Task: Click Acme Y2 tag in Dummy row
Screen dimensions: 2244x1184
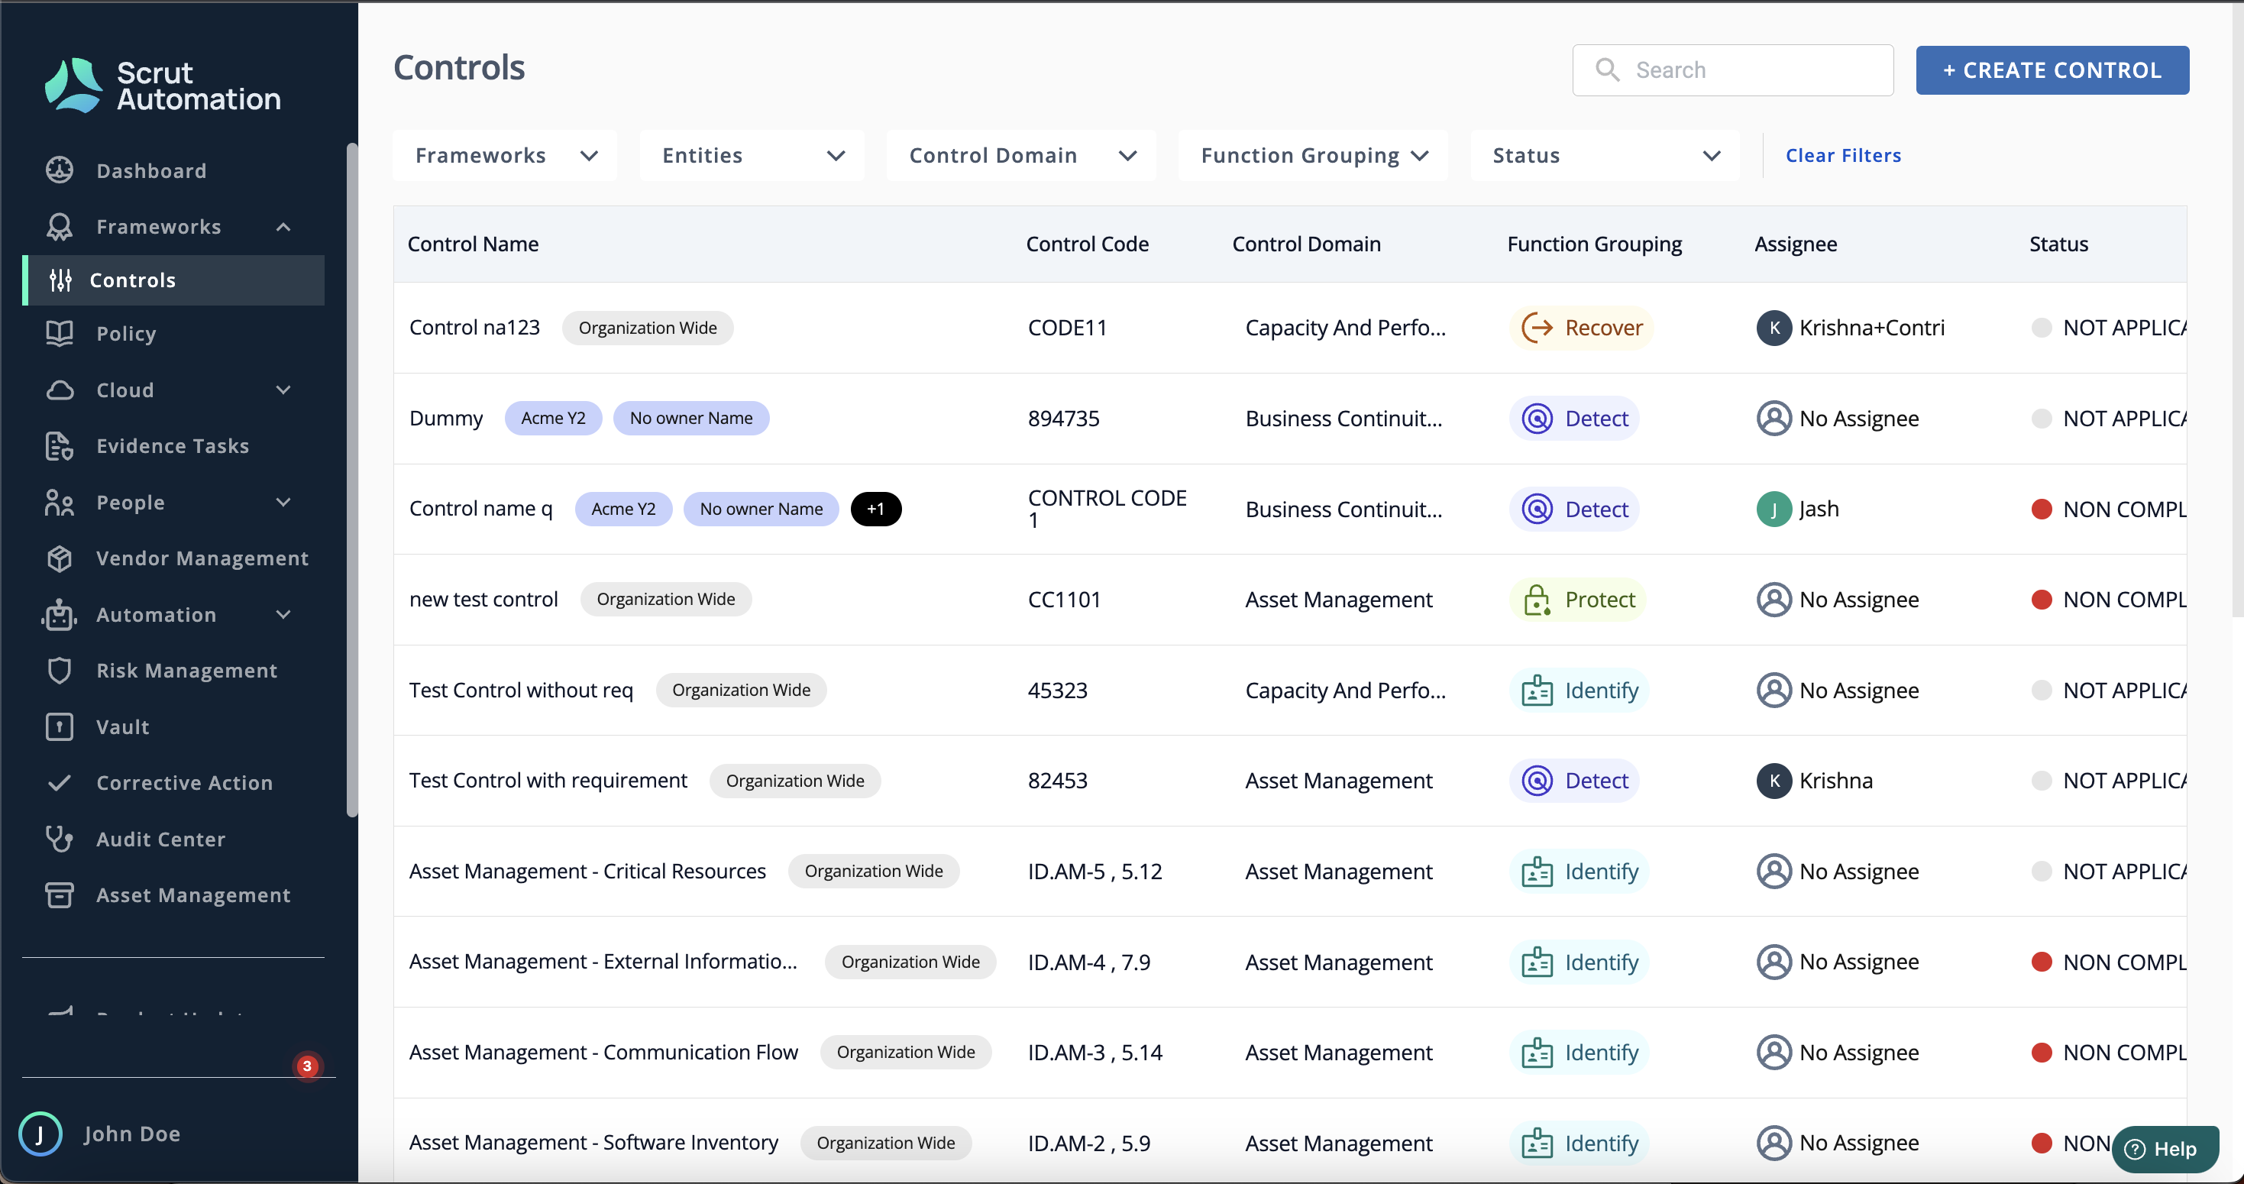Action: pos(553,418)
